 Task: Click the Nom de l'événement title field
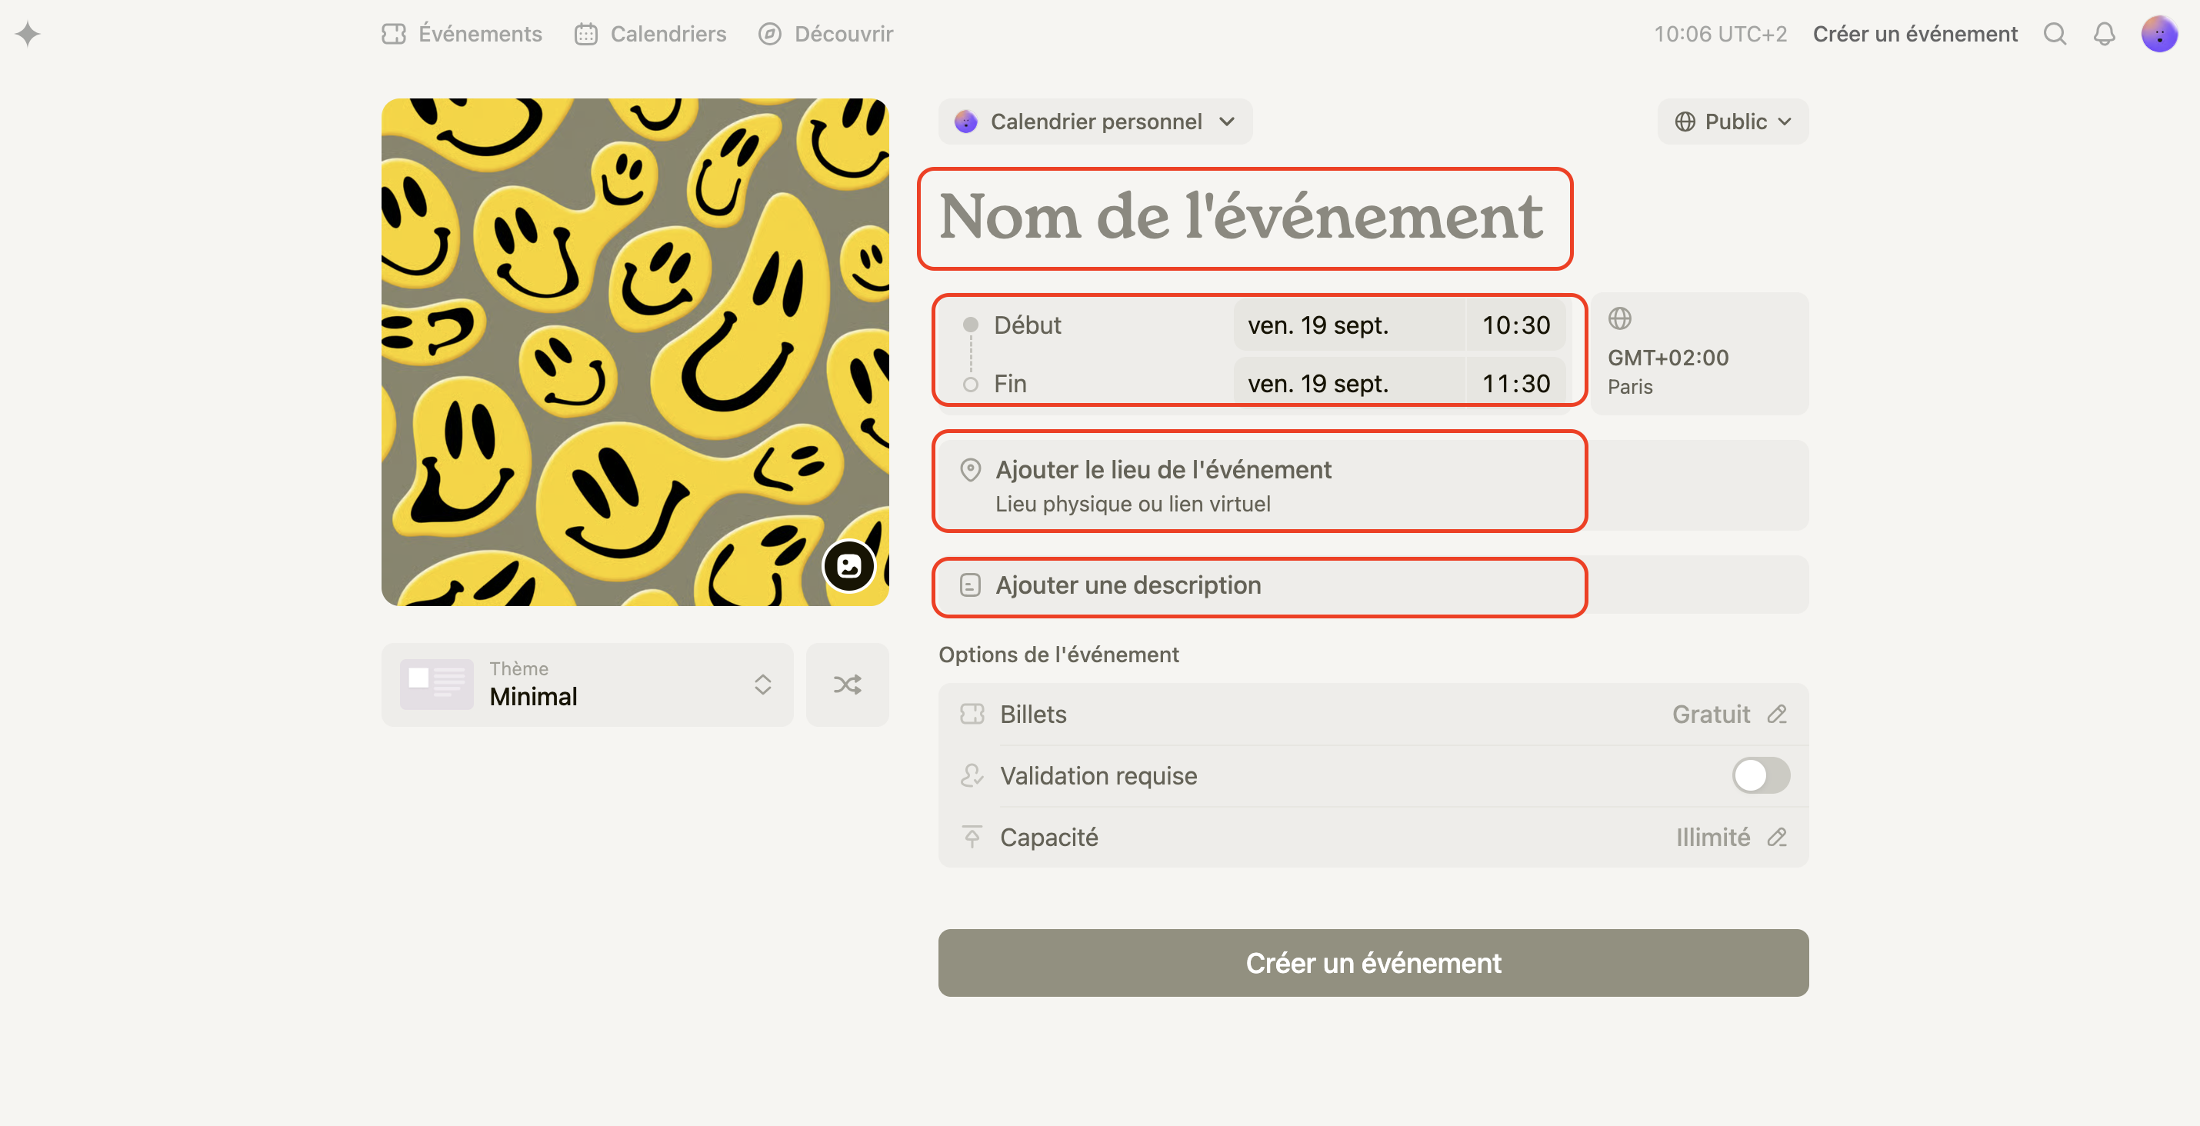click(x=1241, y=217)
